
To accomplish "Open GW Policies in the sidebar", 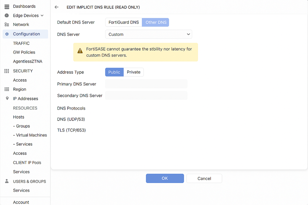I will point(24,52).
